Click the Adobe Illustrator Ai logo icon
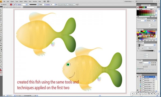The width and height of the screenshot is (161, 97). pos(1,1)
